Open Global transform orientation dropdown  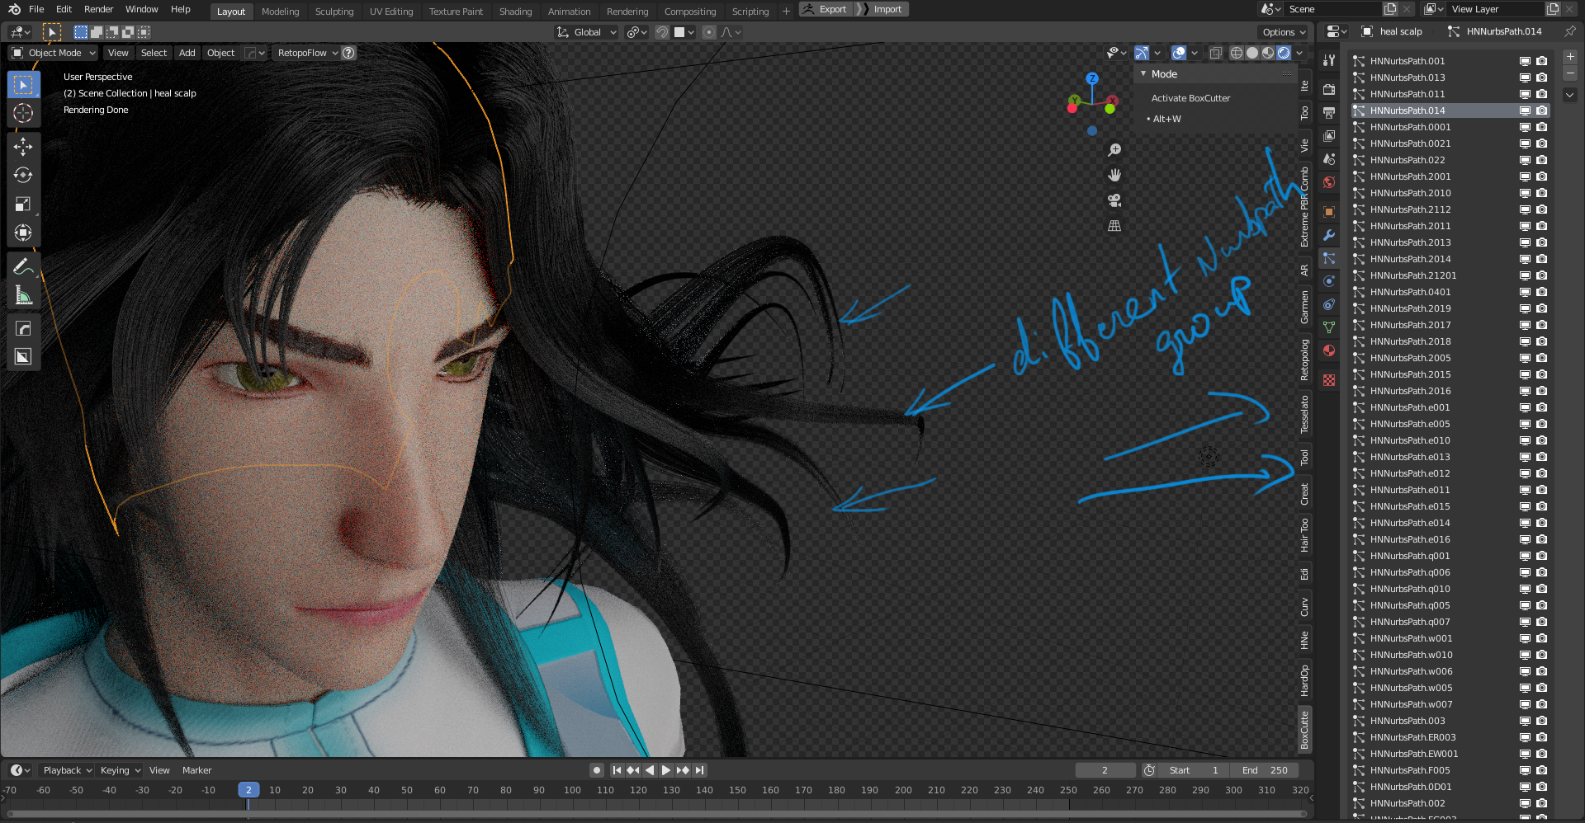587,32
